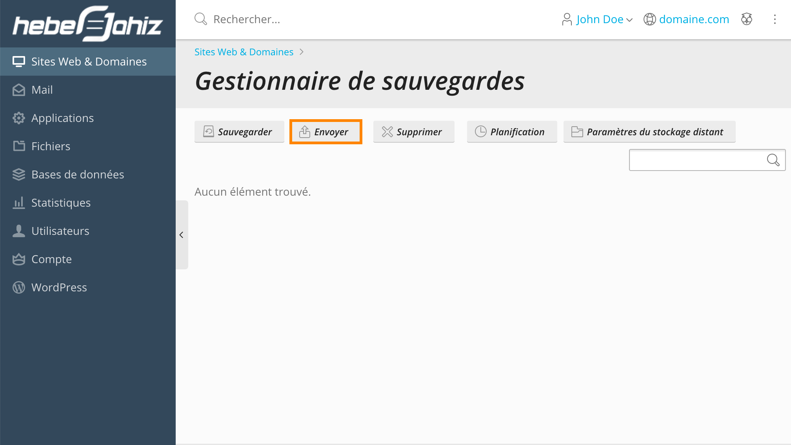The width and height of the screenshot is (791, 445).
Task: Click the WordPress logo icon
Action: pyautogui.click(x=19, y=287)
